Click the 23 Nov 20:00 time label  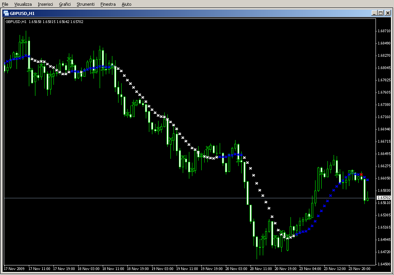[360, 269]
